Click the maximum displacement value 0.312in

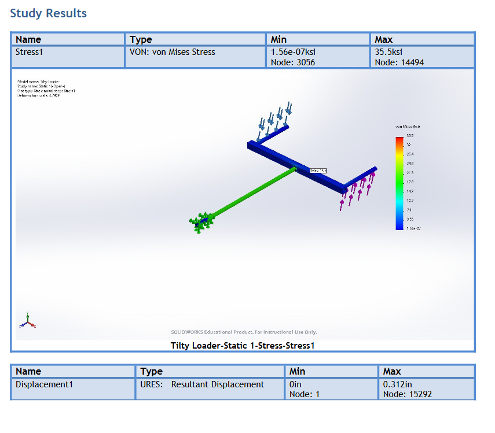tap(397, 384)
